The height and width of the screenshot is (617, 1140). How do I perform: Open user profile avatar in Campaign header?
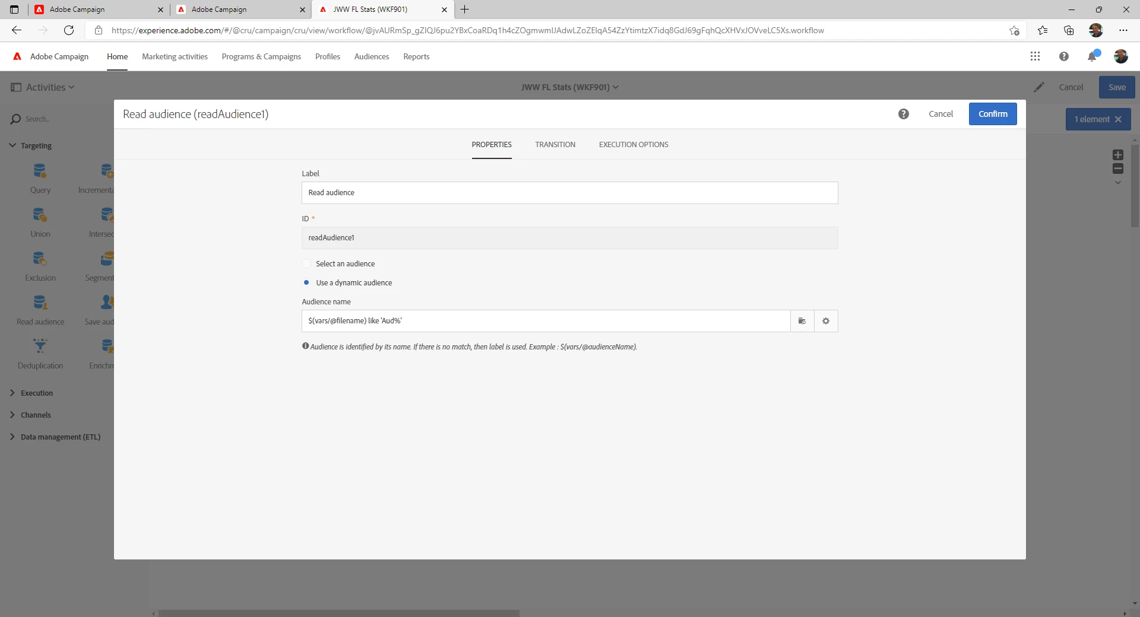[x=1121, y=56]
